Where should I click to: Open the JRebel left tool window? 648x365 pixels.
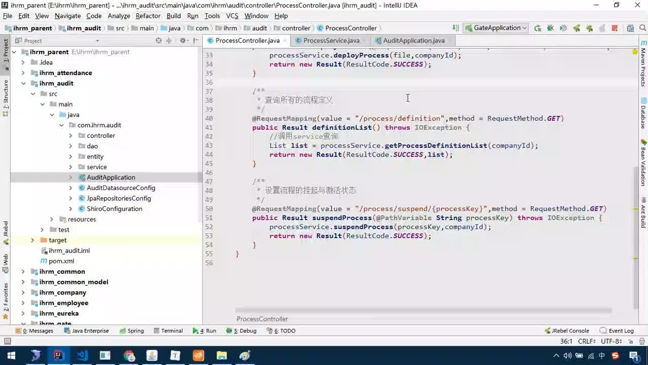(x=6, y=233)
